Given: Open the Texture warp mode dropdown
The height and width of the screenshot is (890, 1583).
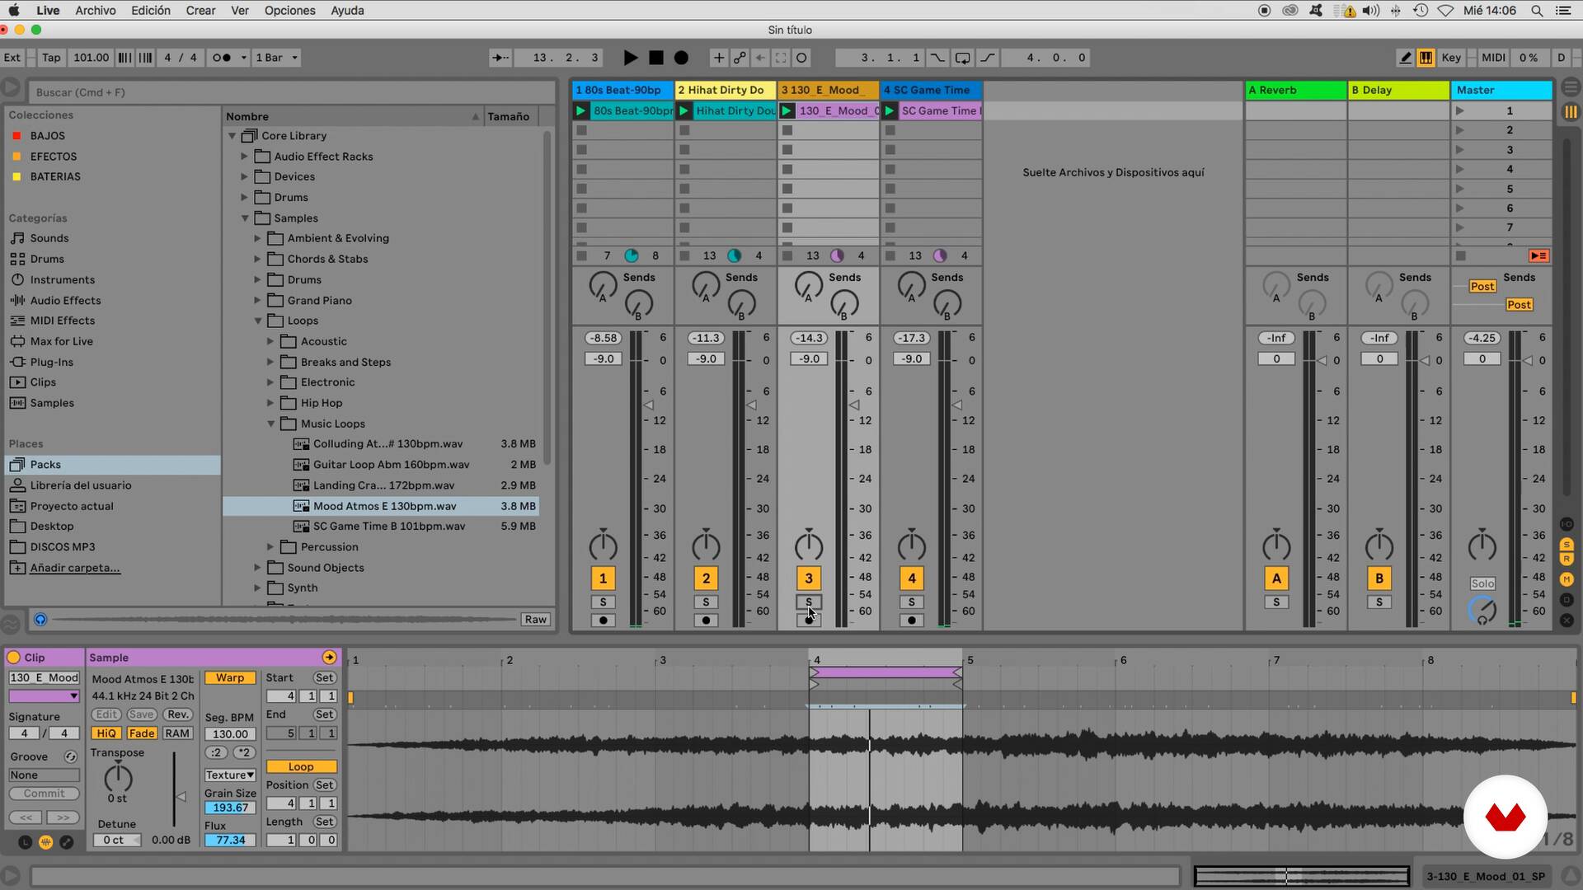Looking at the screenshot, I should tap(229, 775).
